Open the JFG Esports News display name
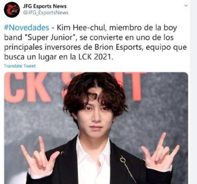The width and height of the screenshot is (197, 184). coord(45,6)
